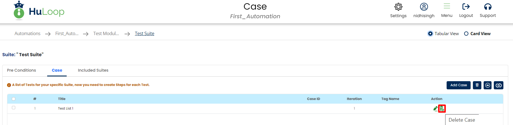Click the fast-forward run icon button
This screenshot has width=513, height=125.
(488, 85)
